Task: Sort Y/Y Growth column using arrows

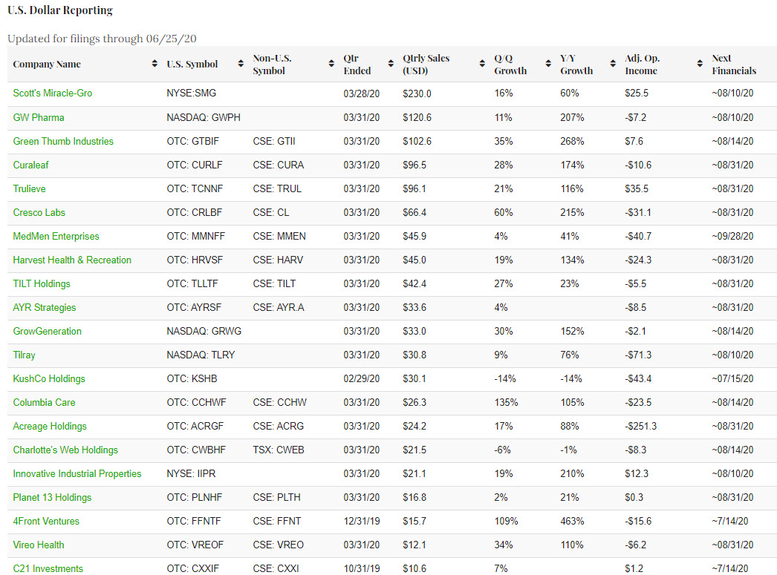Action: click(612, 65)
